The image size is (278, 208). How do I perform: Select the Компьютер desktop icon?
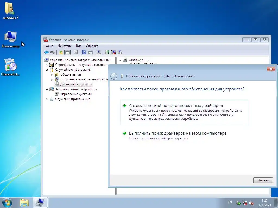[x=10, y=40]
